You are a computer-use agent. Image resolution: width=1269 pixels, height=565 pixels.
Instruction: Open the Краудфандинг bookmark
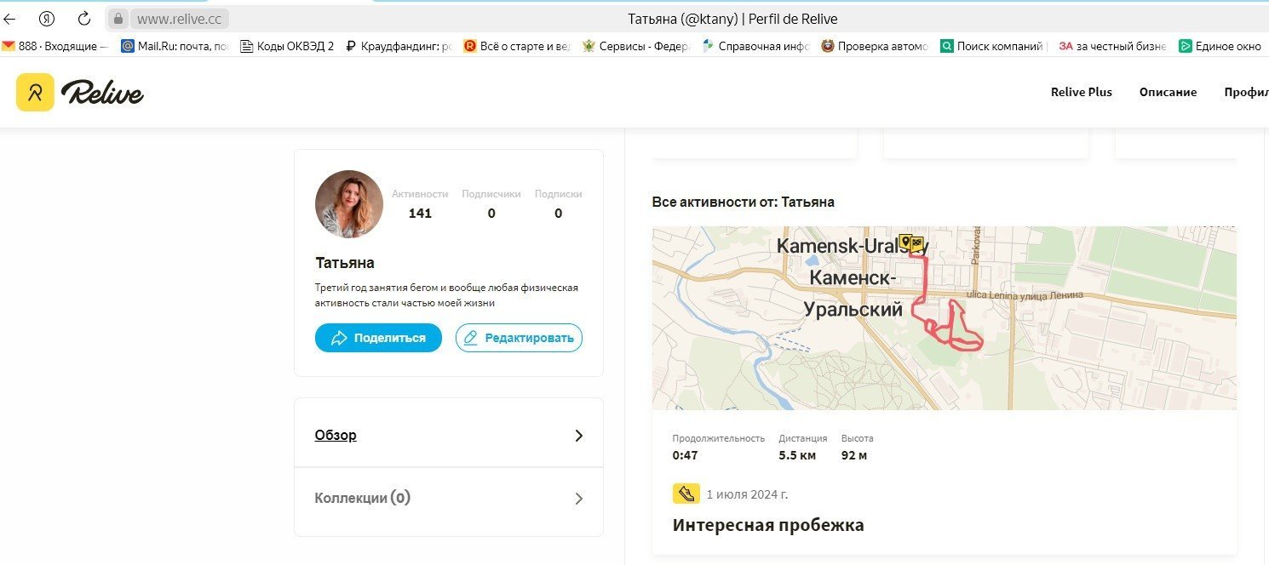(x=399, y=47)
